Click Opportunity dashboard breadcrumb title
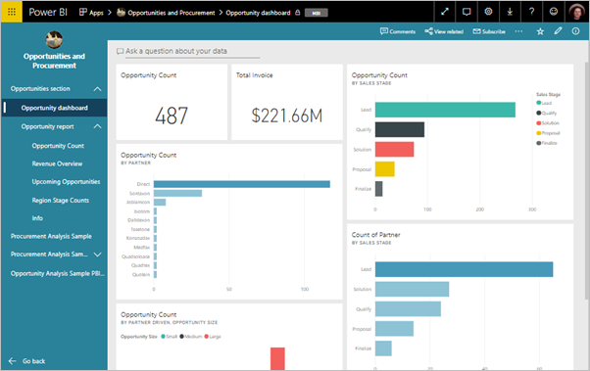The height and width of the screenshot is (371, 590). point(258,13)
